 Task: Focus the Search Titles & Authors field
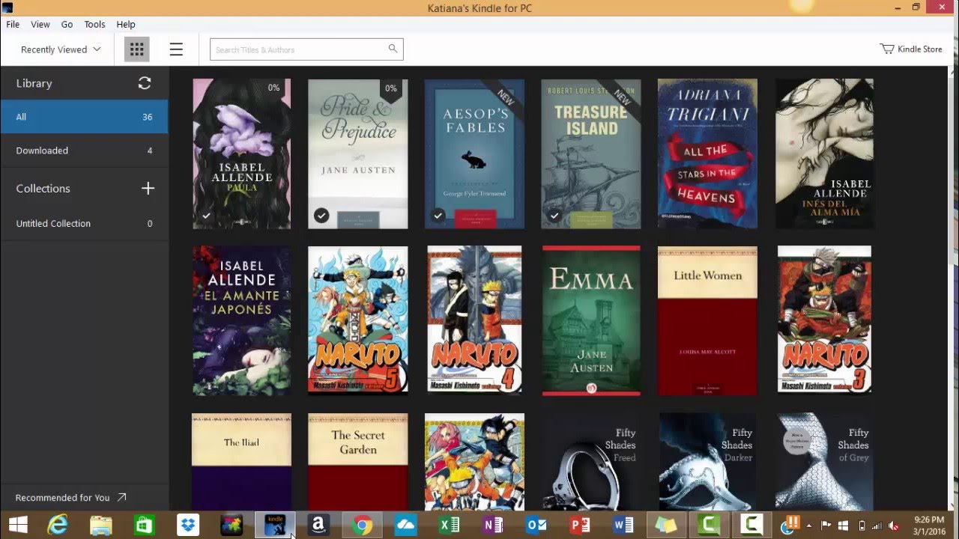[x=306, y=49]
